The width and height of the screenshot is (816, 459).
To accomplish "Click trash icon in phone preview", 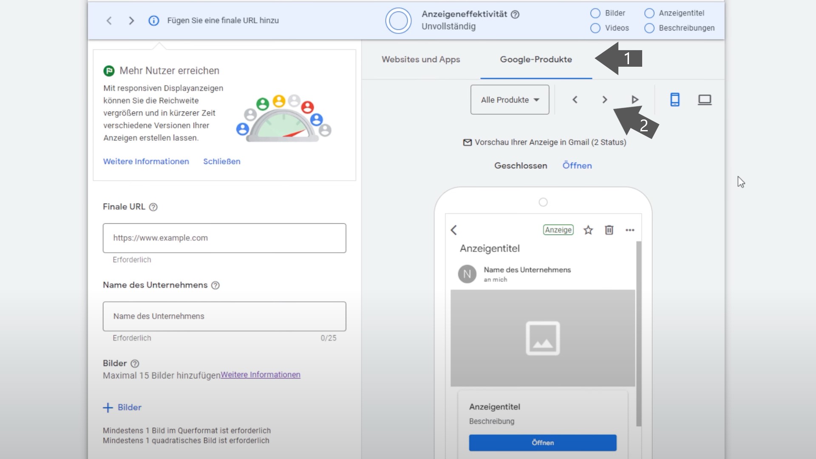I will [609, 230].
